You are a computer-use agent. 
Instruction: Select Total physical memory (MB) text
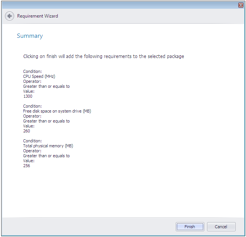[48, 146]
